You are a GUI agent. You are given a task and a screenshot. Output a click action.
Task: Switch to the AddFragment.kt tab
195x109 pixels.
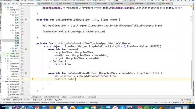pyautogui.click(x=119, y=4)
